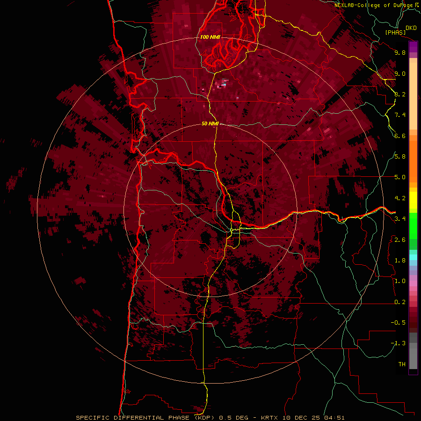Screen dimensions: 421x421
Task: Click the 5.8 legend value
Action: 400,156
